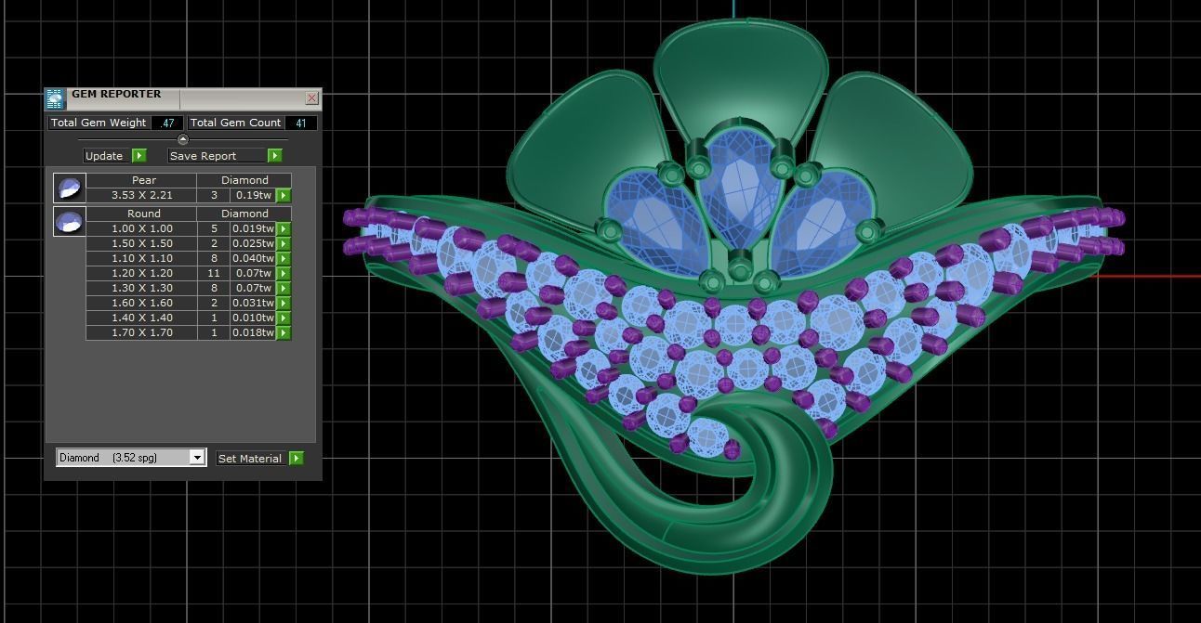This screenshot has height=623, width=1201.
Task: Click the count cell showing 11
Action: [x=214, y=273]
